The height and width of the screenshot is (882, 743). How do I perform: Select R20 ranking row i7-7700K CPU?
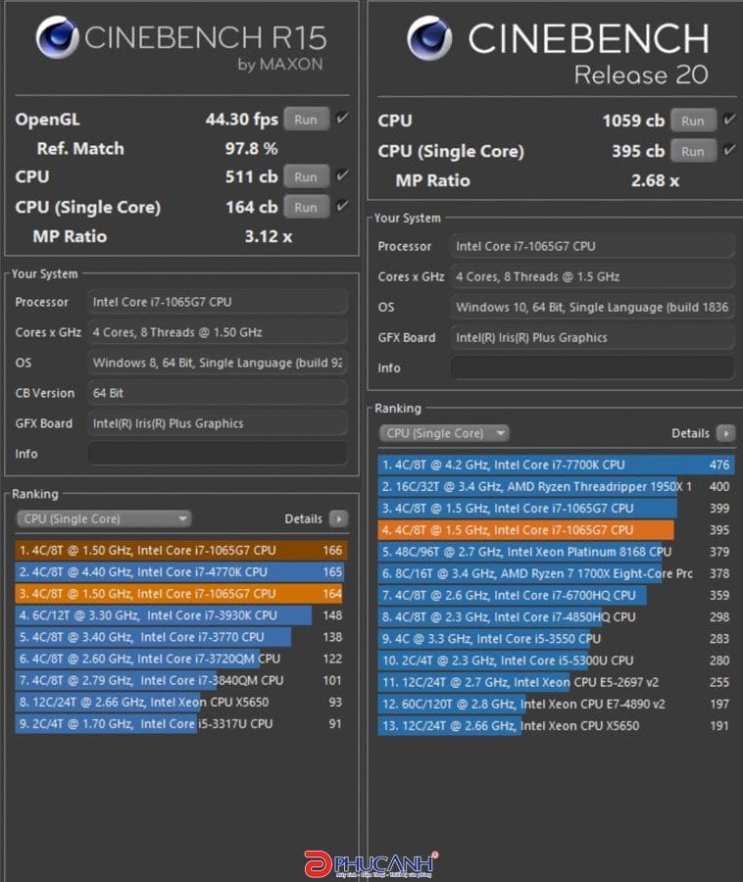tap(556, 465)
